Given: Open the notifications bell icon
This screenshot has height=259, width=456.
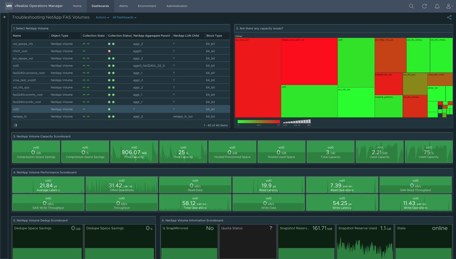Looking at the screenshot, I should click(437, 6).
